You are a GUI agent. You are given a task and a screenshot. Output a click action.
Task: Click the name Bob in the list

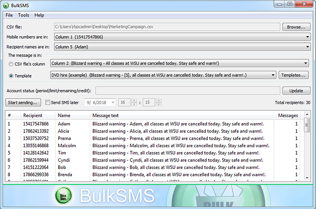pyautogui.click(x=62, y=167)
